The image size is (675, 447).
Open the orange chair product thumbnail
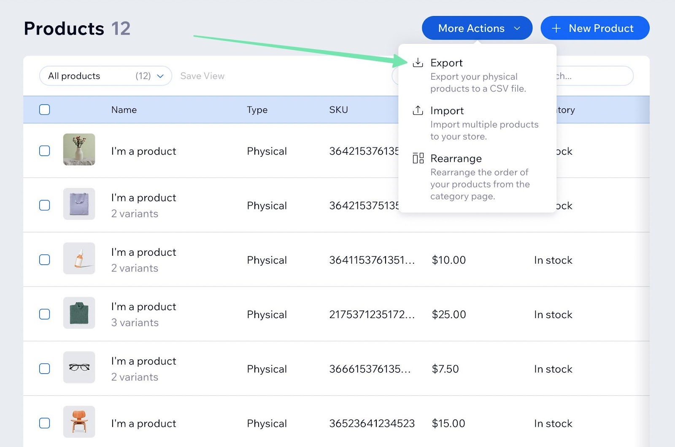pyautogui.click(x=79, y=422)
